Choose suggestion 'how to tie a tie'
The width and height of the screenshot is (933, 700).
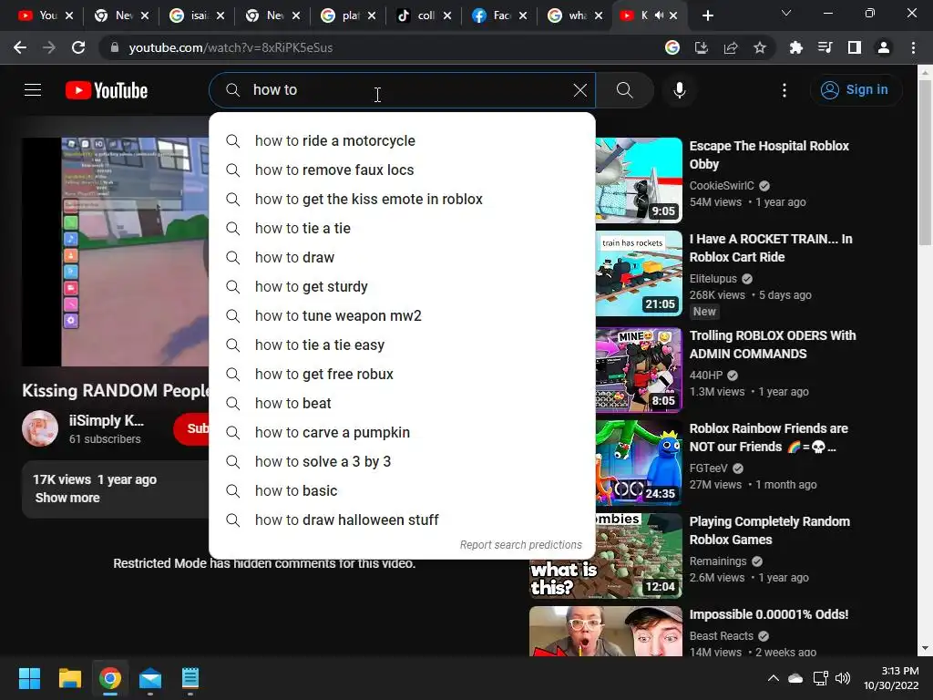[402, 229]
